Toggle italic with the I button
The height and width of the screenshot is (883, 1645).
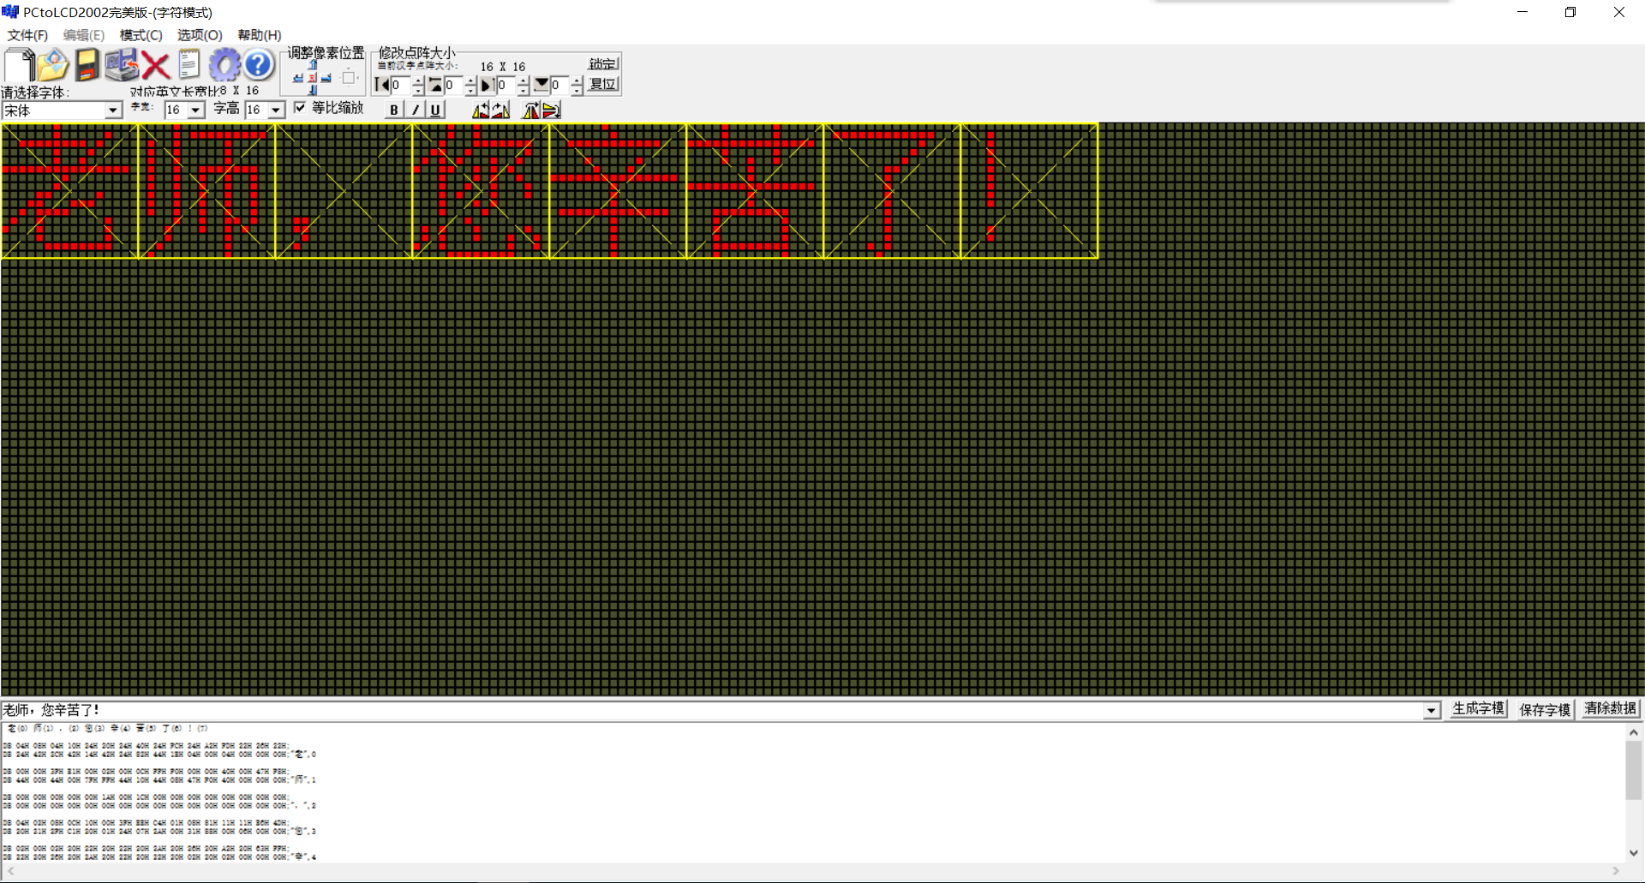click(415, 110)
